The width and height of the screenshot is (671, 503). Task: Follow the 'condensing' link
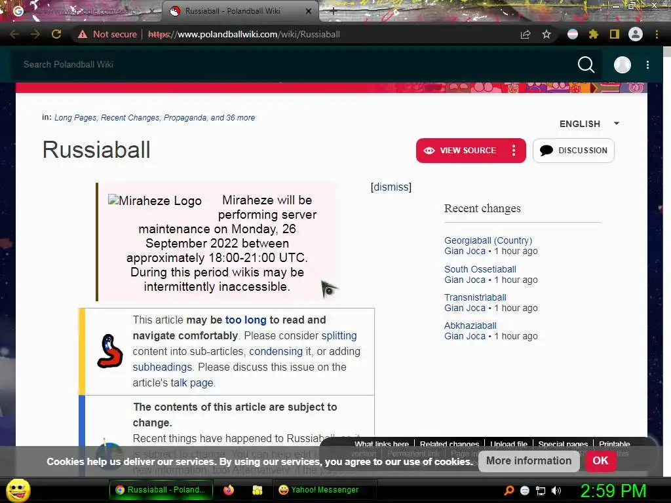point(276,351)
